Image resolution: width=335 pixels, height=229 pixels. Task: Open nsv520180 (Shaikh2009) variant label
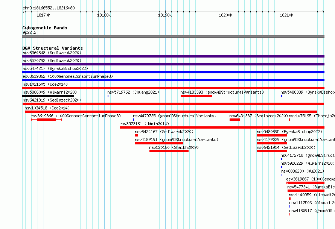click(x=174, y=147)
